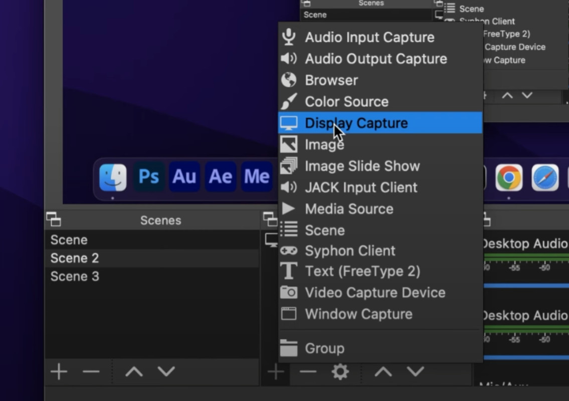Screen dimensions: 569x401
Task: Select Display Capture from the source menu
Action: [x=355, y=123]
